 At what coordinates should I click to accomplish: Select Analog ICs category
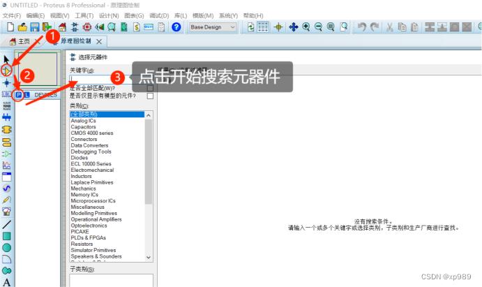(x=83, y=121)
